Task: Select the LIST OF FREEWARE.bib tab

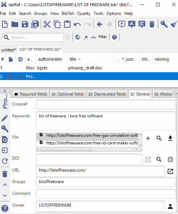Action: [40, 50]
